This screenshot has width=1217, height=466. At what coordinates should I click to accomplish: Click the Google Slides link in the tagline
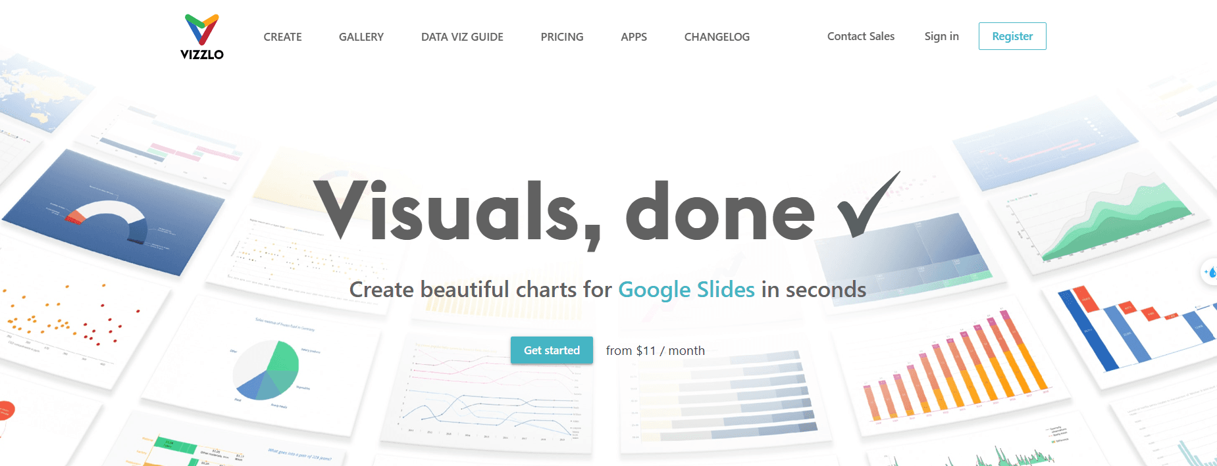[x=686, y=289]
